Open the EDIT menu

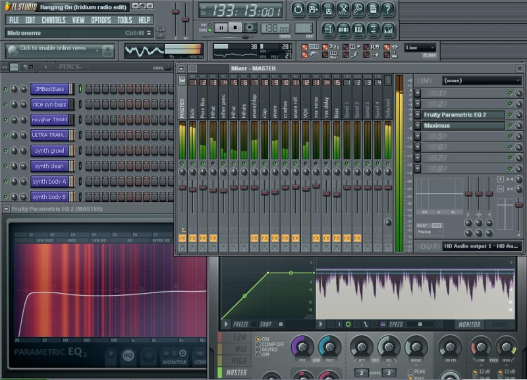tap(30, 20)
